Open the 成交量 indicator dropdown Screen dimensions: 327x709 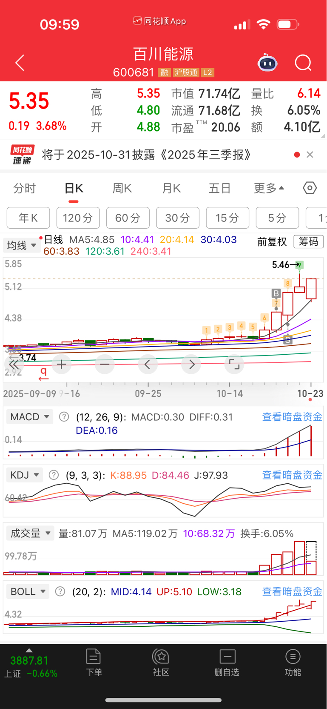click(30, 533)
